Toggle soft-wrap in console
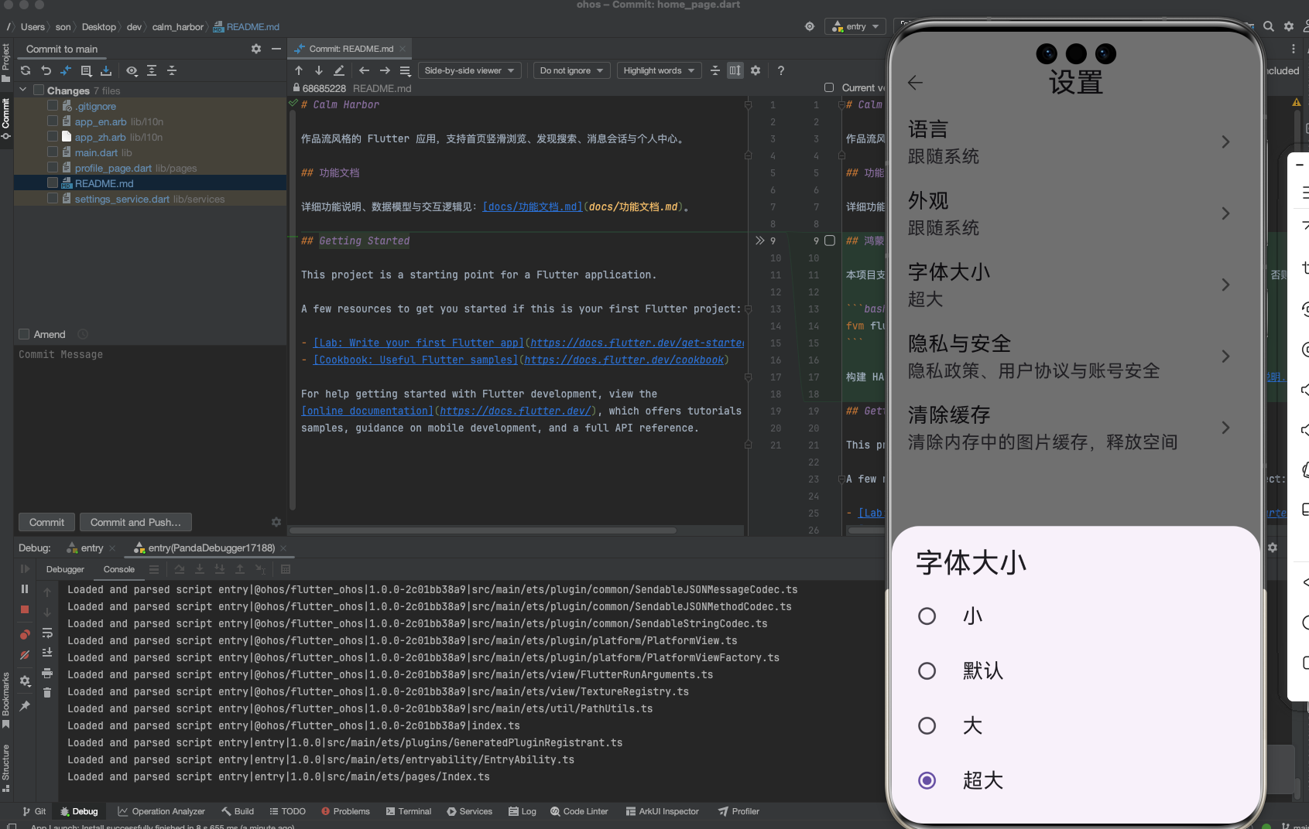1309x829 pixels. [47, 633]
